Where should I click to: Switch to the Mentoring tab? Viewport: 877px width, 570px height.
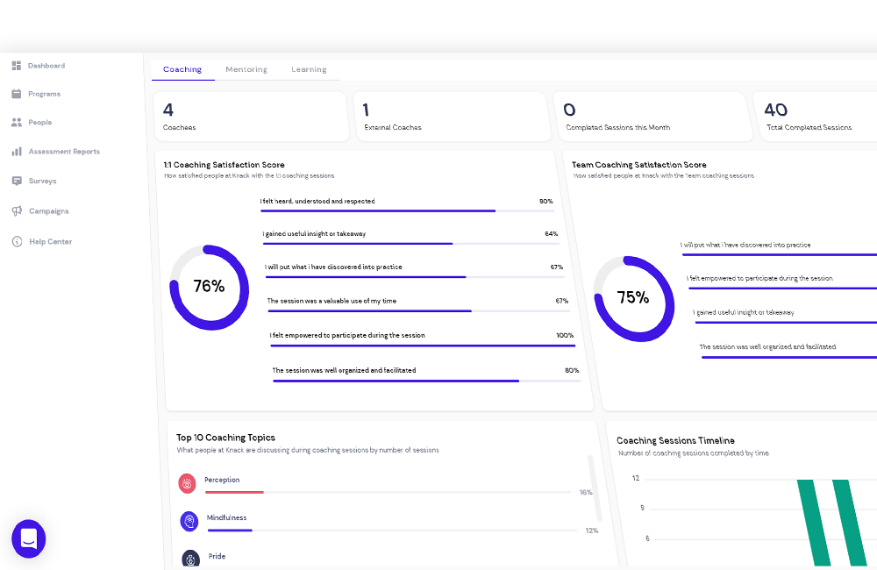click(246, 69)
